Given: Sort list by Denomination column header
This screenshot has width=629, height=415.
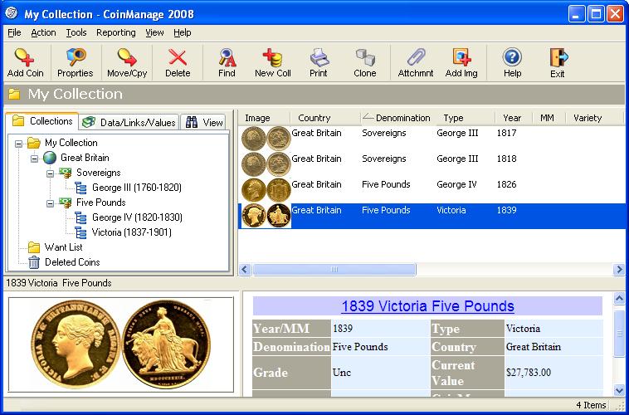Looking at the screenshot, I should [x=397, y=118].
